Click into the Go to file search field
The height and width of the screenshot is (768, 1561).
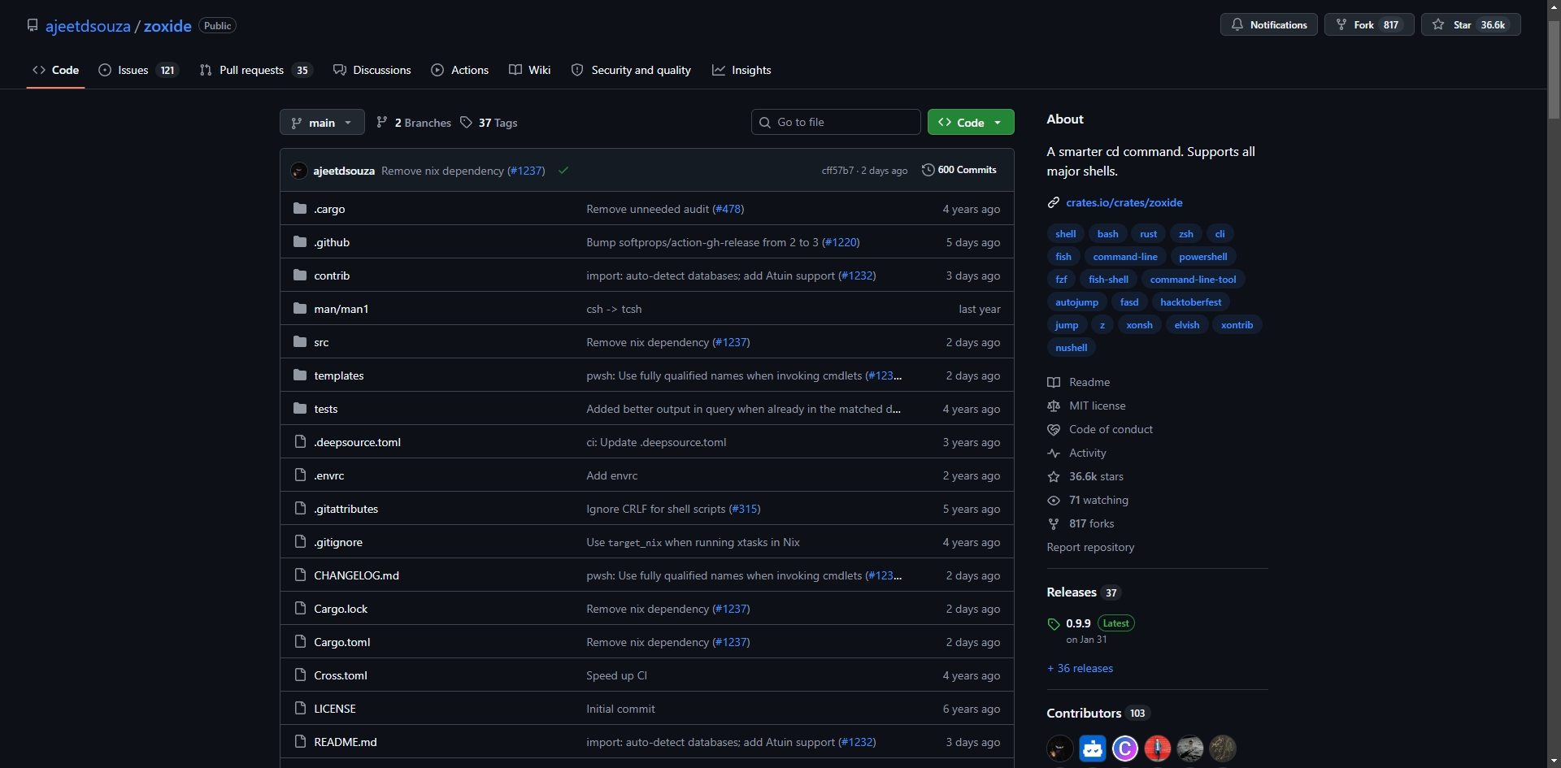[x=836, y=122]
